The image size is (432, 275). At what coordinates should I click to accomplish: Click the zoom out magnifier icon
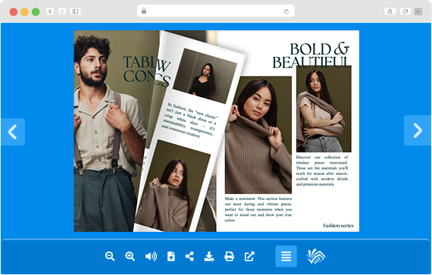coord(110,256)
